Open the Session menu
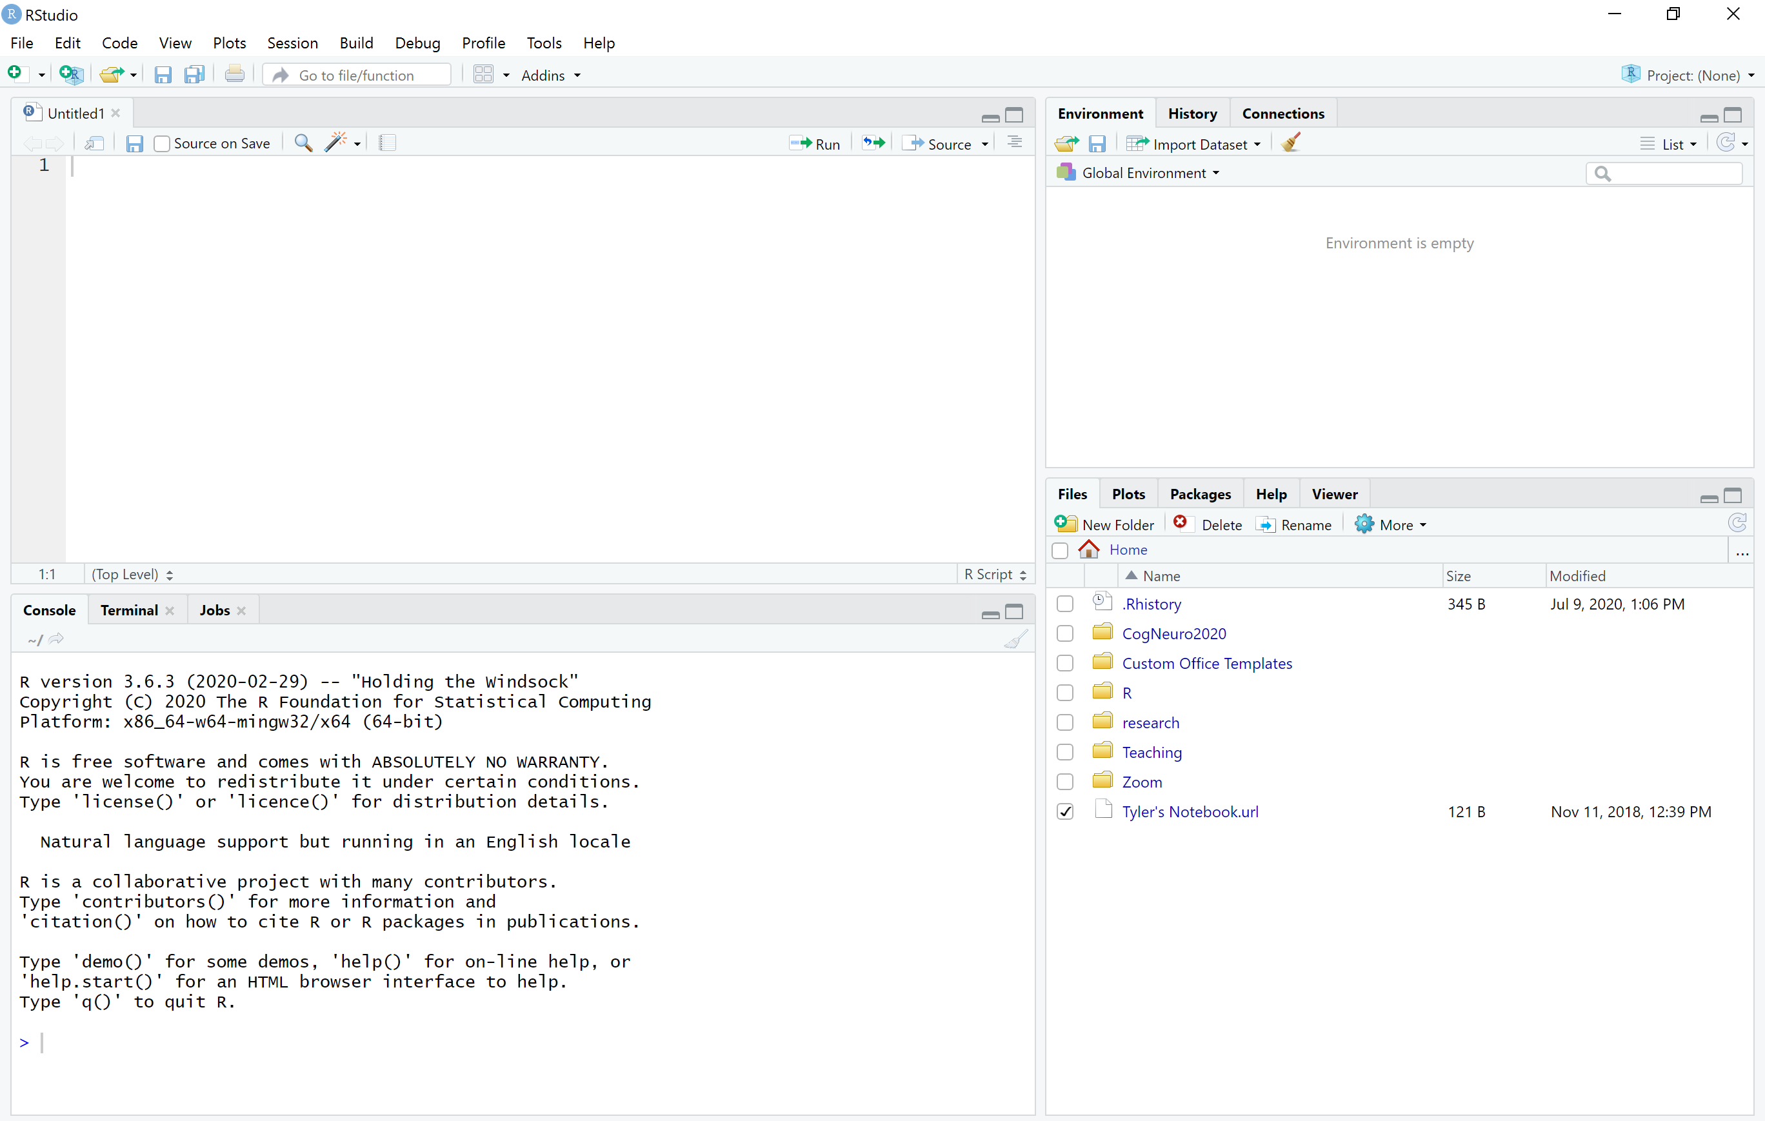The height and width of the screenshot is (1121, 1765). [x=292, y=43]
